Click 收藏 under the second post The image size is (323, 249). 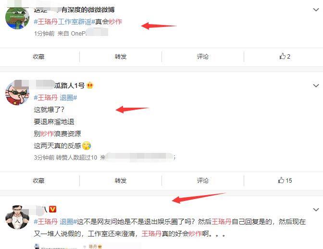(38, 180)
